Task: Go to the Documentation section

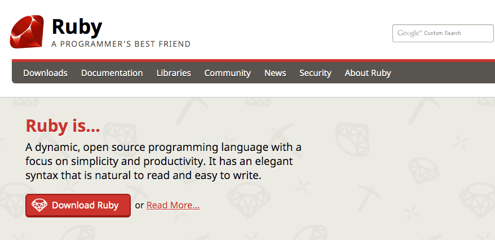Action: (112, 73)
